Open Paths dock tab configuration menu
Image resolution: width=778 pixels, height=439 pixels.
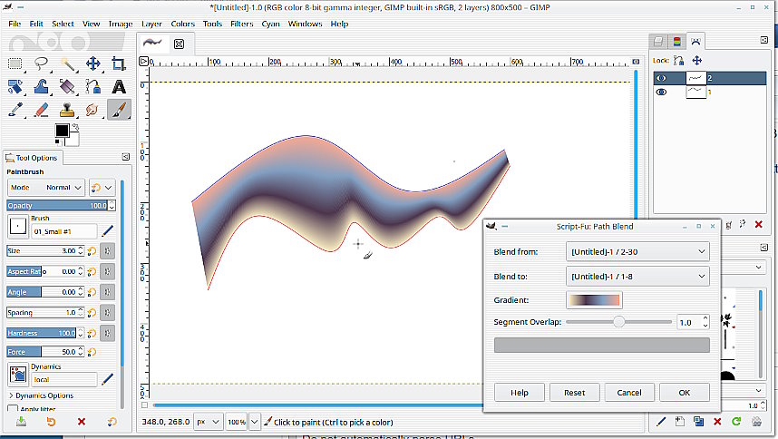[763, 40]
